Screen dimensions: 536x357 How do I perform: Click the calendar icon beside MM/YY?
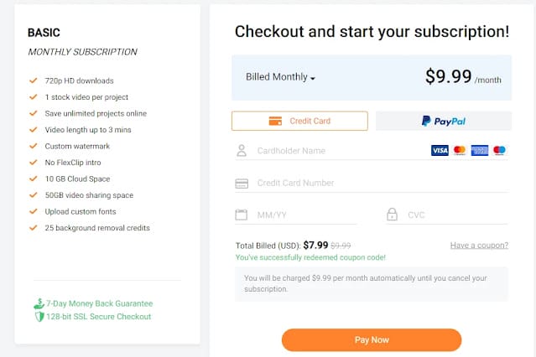(242, 215)
